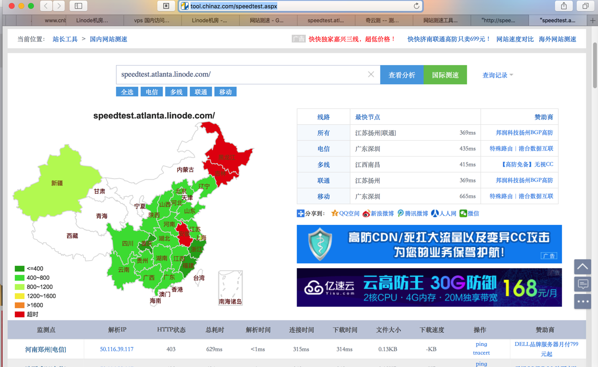
Task: Open the DELL品牌服务器月付799元起 sponsor link
Action: [x=546, y=349]
